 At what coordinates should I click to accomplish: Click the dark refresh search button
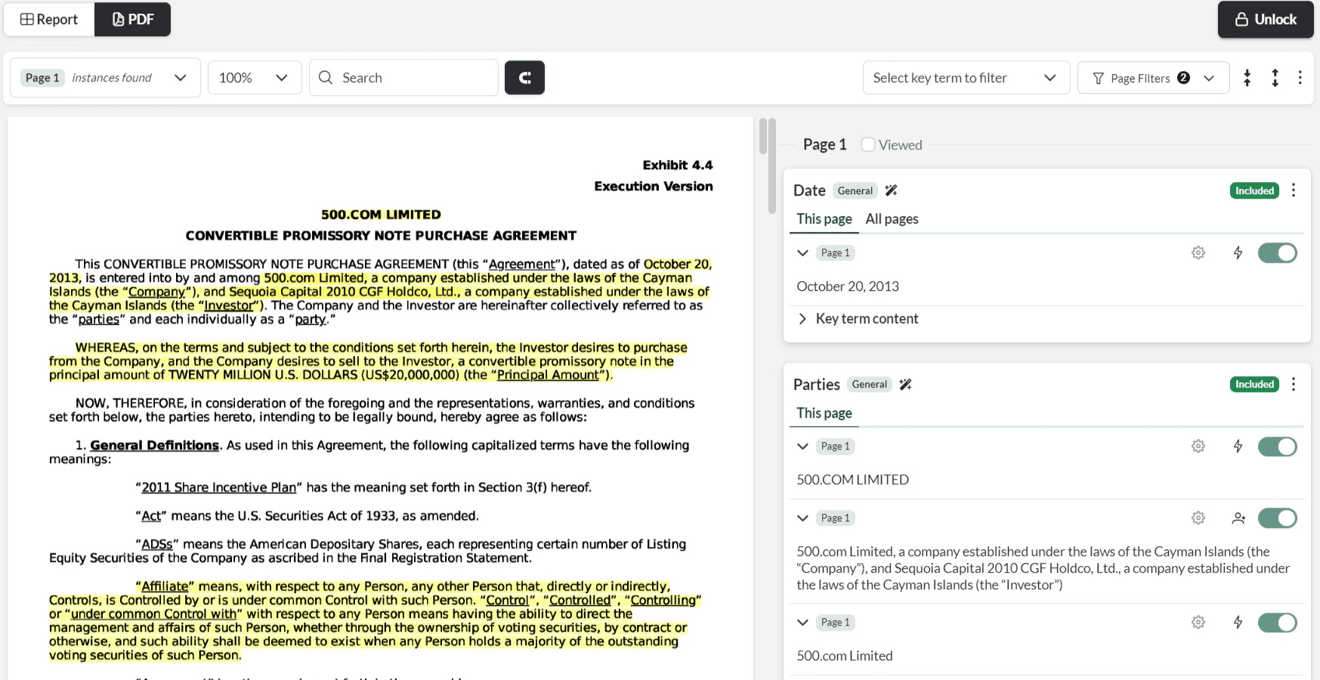point(524,78)
